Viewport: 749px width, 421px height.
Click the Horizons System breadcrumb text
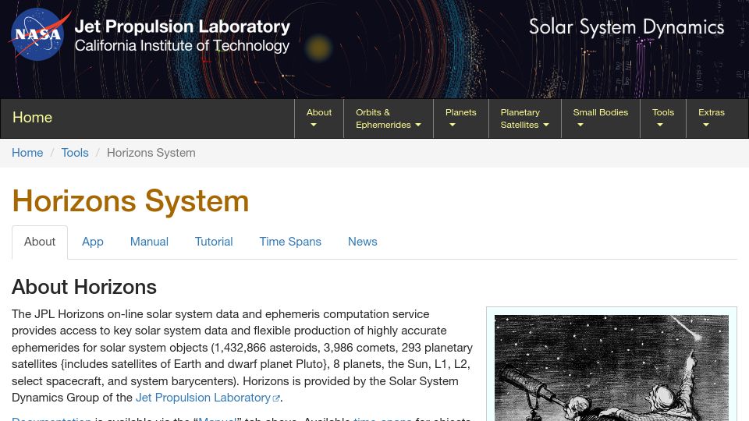151,153
